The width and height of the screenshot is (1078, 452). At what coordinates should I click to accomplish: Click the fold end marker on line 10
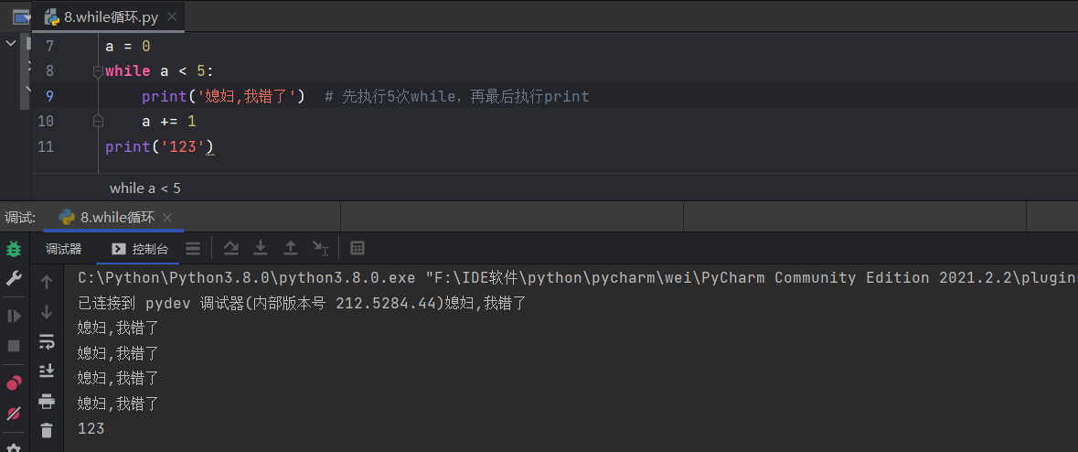click(x=97, y=121)
